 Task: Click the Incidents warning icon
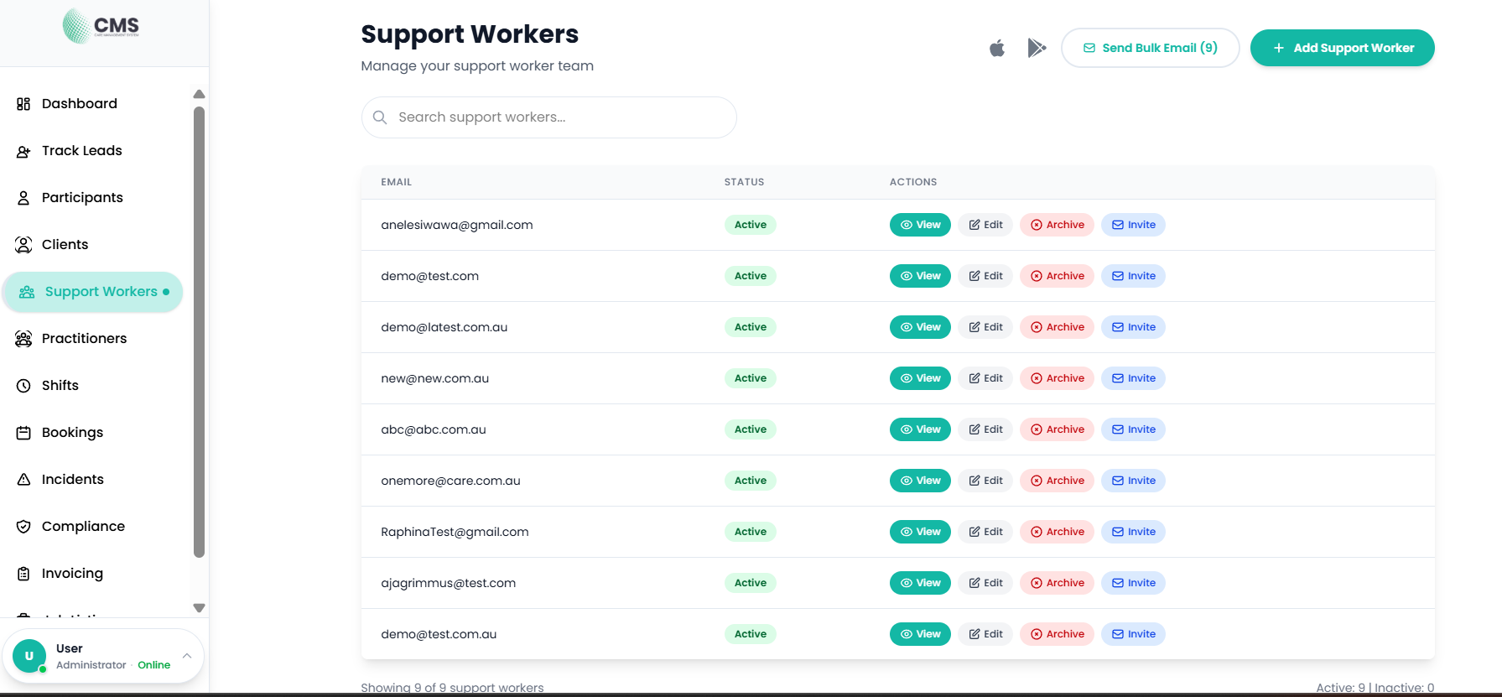(23, 480)
